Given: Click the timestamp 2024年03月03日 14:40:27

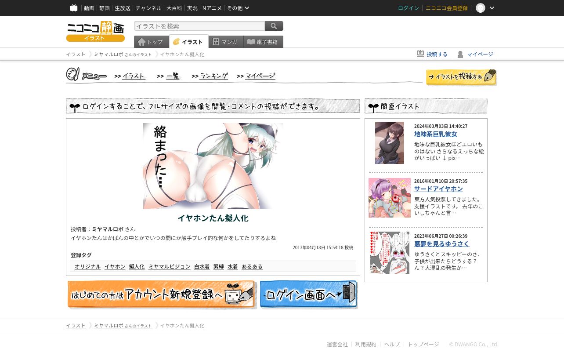Looking at the screenshot, I should 441,126.
